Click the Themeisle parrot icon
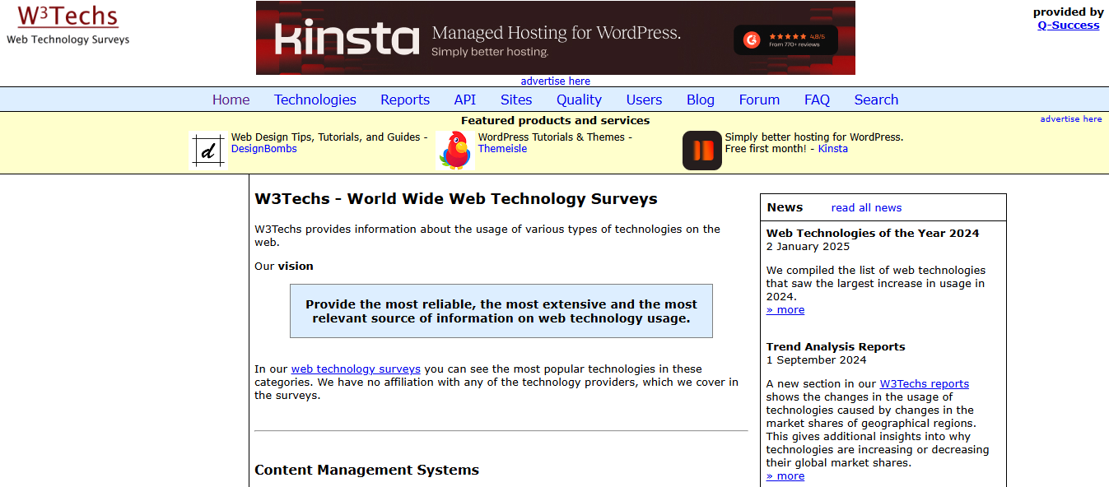 pyautogui.click(x=455, y=151)
